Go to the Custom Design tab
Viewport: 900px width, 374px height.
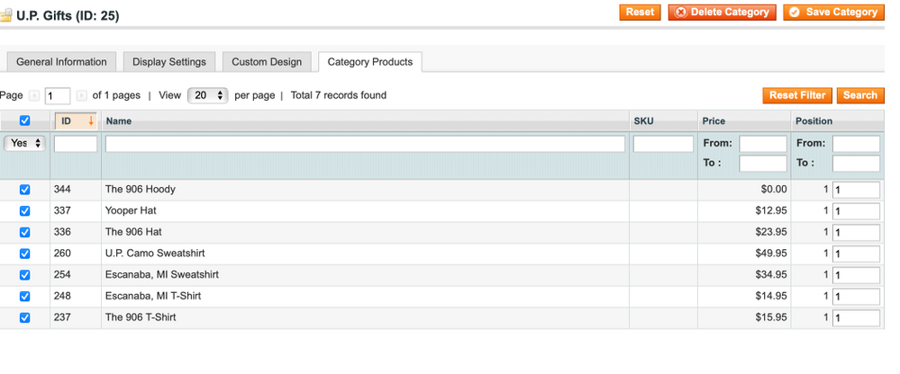[x=267, y=62]
